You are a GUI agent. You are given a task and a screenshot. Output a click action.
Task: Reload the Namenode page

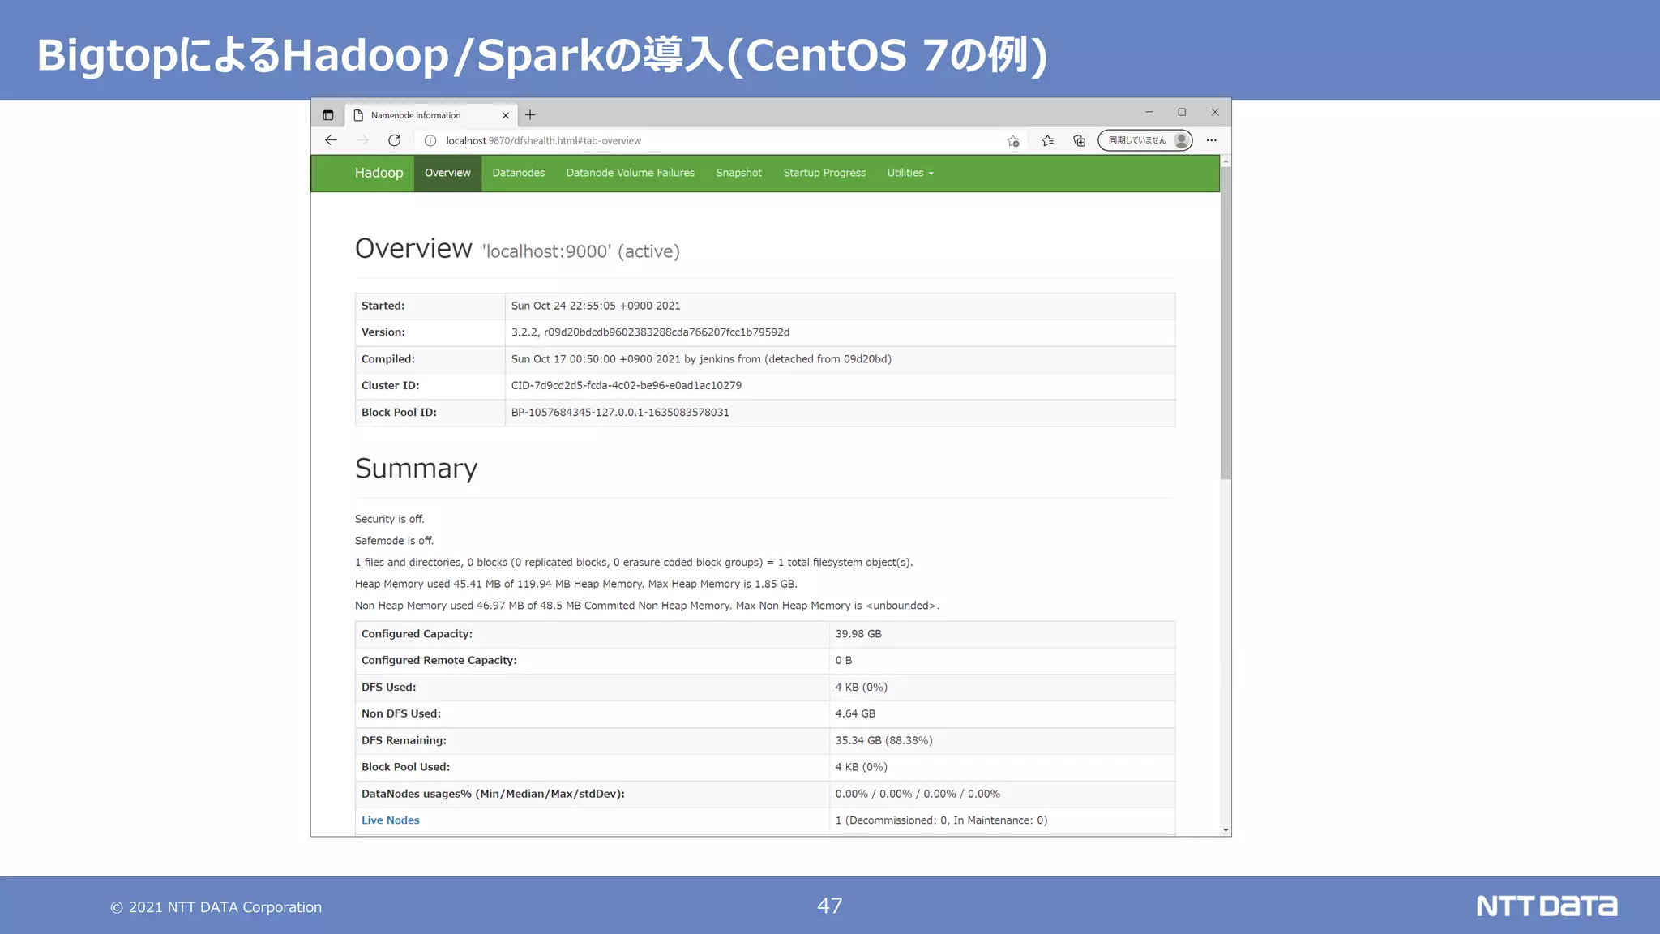(394, 140)
